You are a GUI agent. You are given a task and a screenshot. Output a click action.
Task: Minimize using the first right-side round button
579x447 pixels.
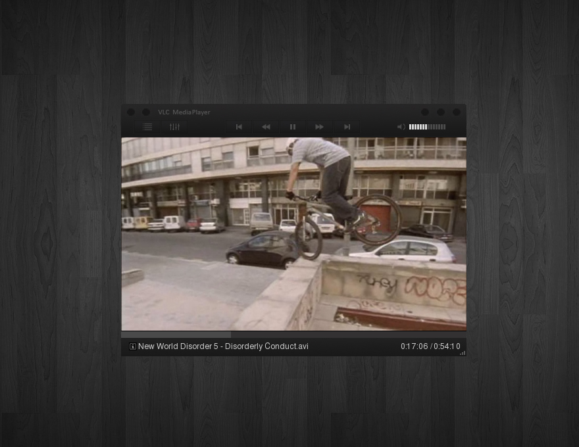pos(425,112)
